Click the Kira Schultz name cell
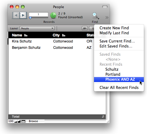 tap(22, 41)
